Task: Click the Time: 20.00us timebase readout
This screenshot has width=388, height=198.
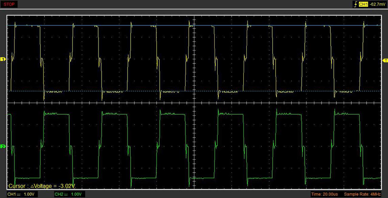Action: coord(324,194)
